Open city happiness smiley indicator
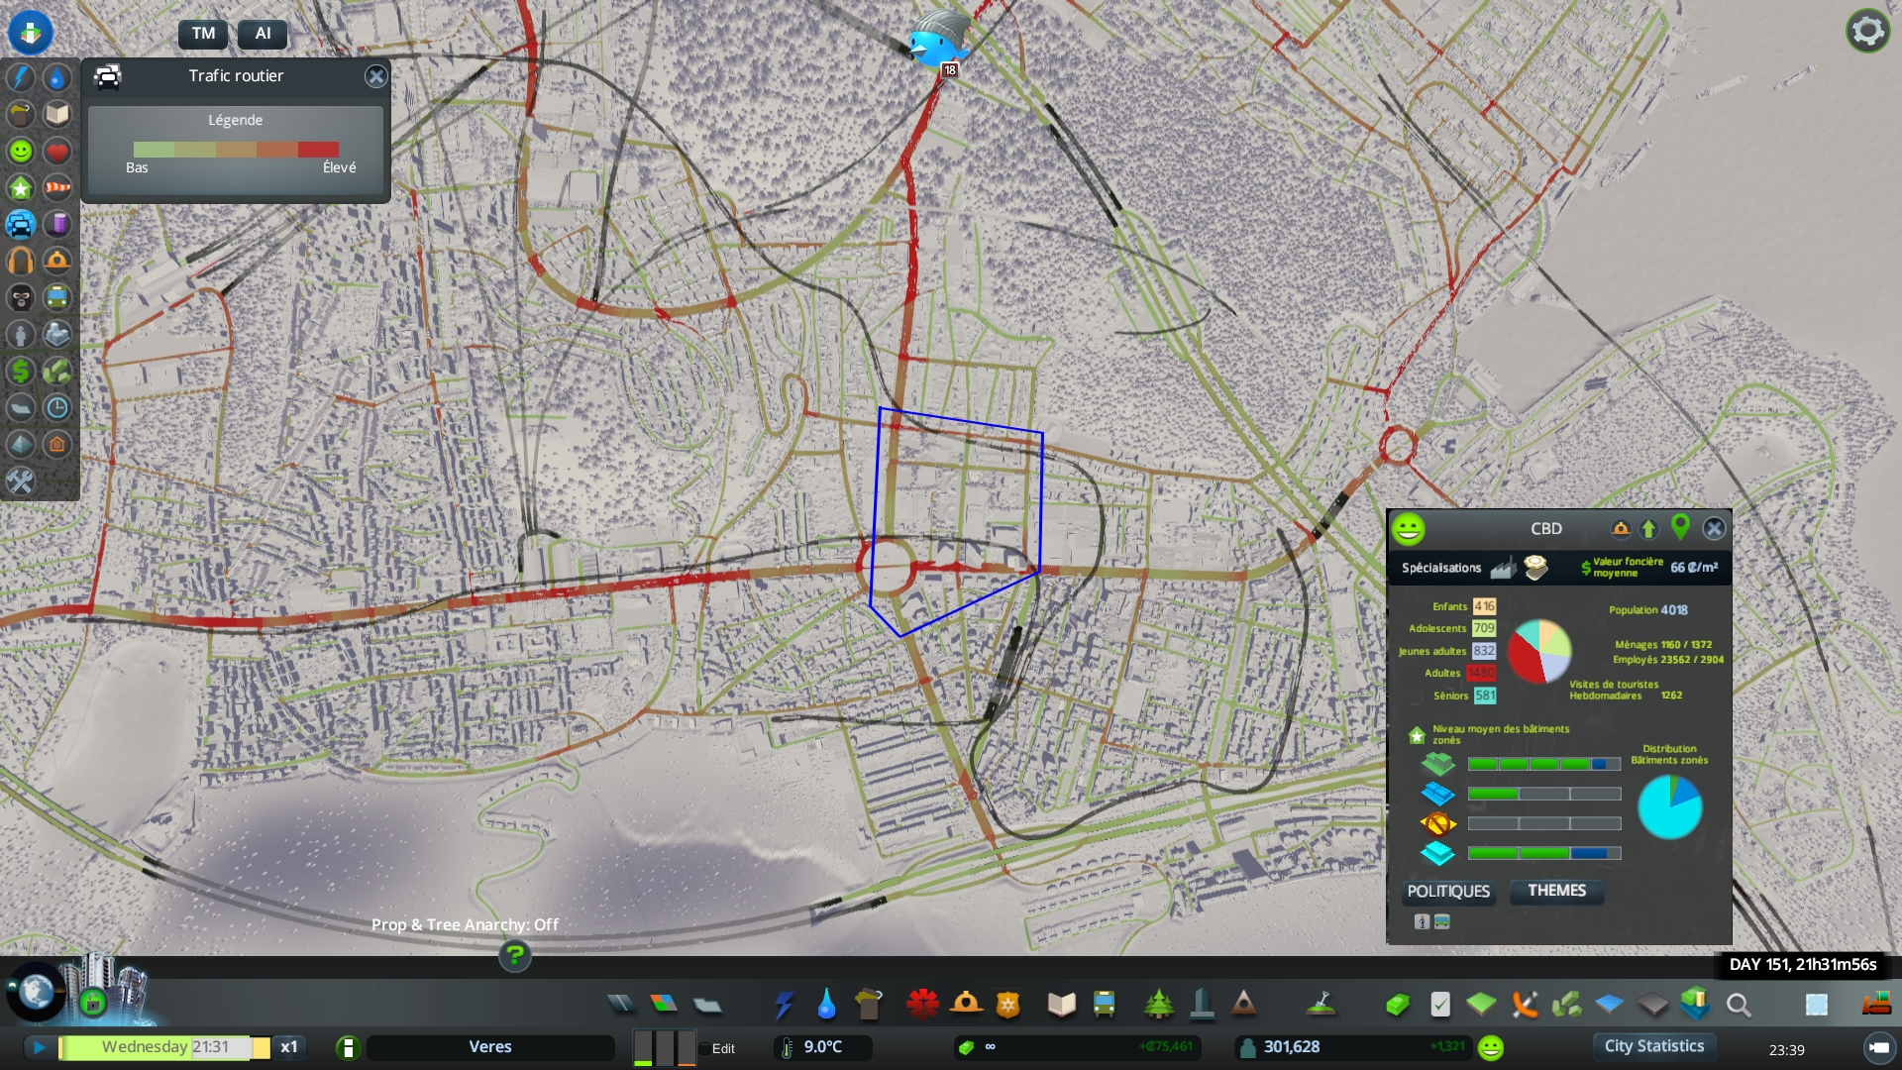The image size is (1902, 1070). [x=1490, y=1047]
